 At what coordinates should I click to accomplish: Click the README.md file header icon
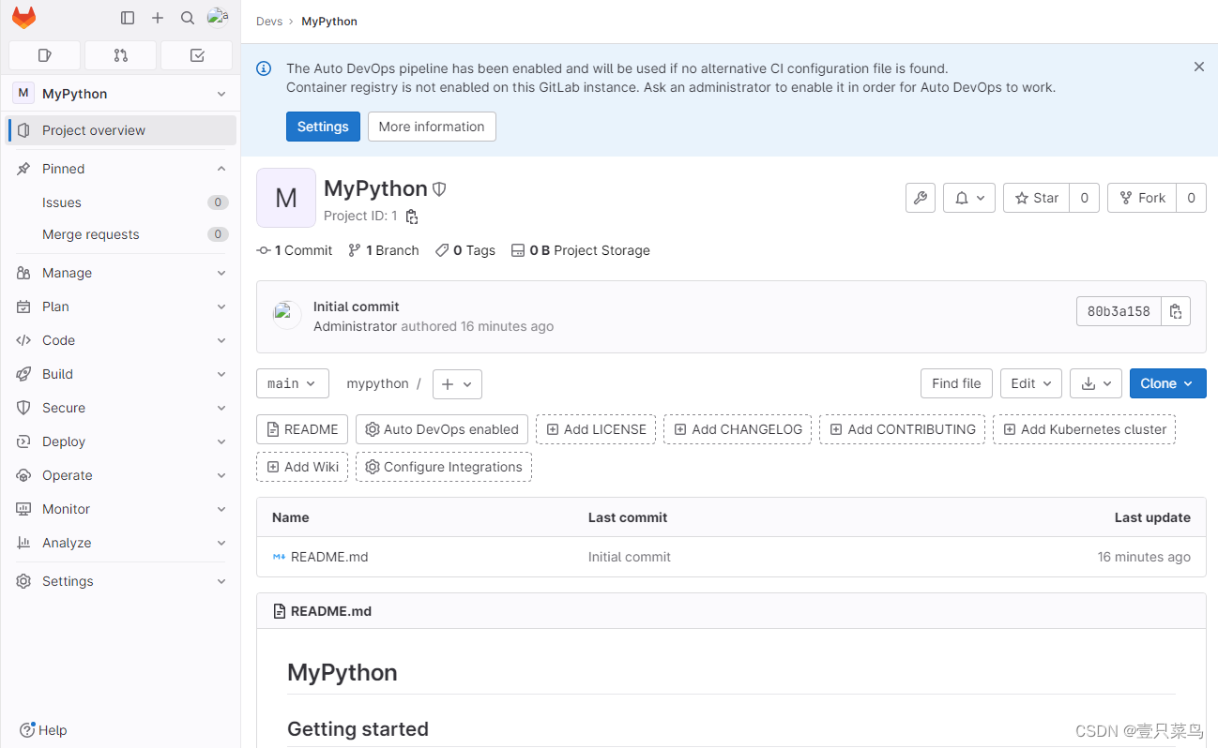tap(279, 611)
